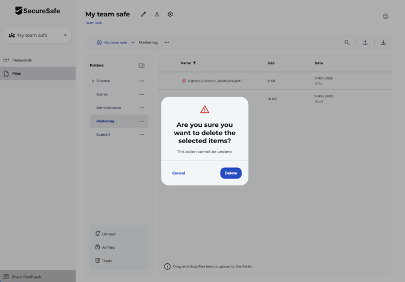Screen dimensions: 405x282
Task: Open Passwords in the sidebar
Action: 22,60
